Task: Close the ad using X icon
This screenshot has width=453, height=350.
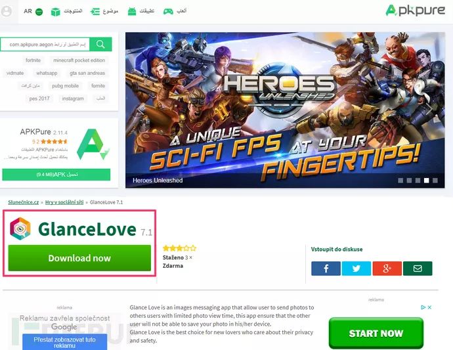Action: (429, 307)
